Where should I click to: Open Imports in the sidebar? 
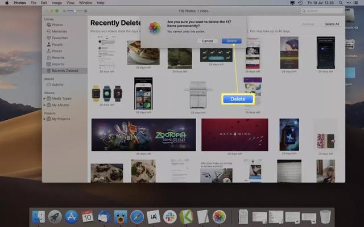[57, 64]
